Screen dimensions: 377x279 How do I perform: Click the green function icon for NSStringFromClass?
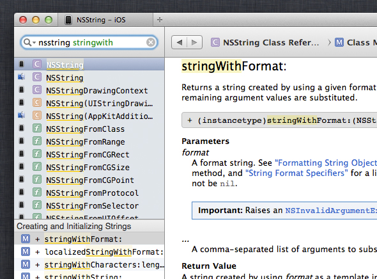37,129
